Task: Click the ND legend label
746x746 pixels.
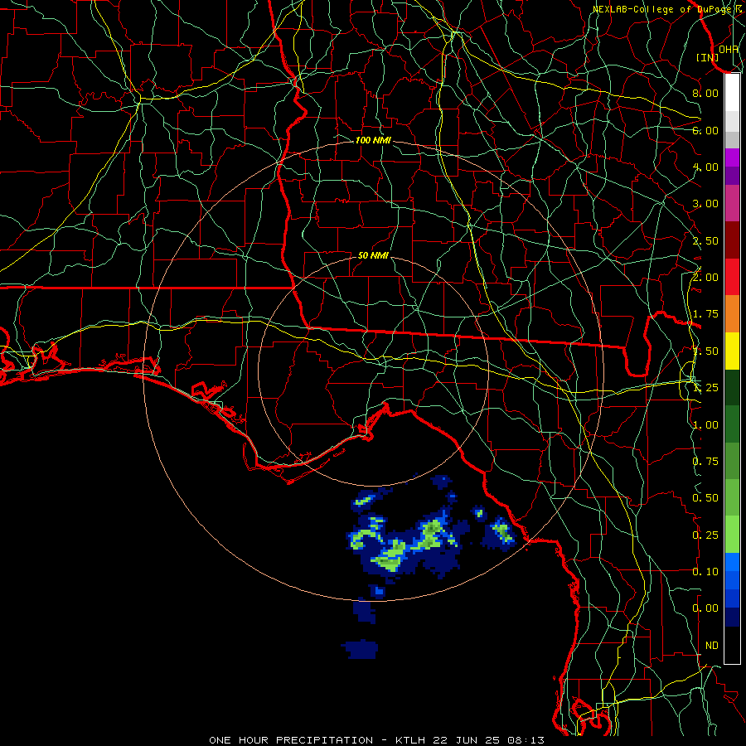Action: point(712,646)
